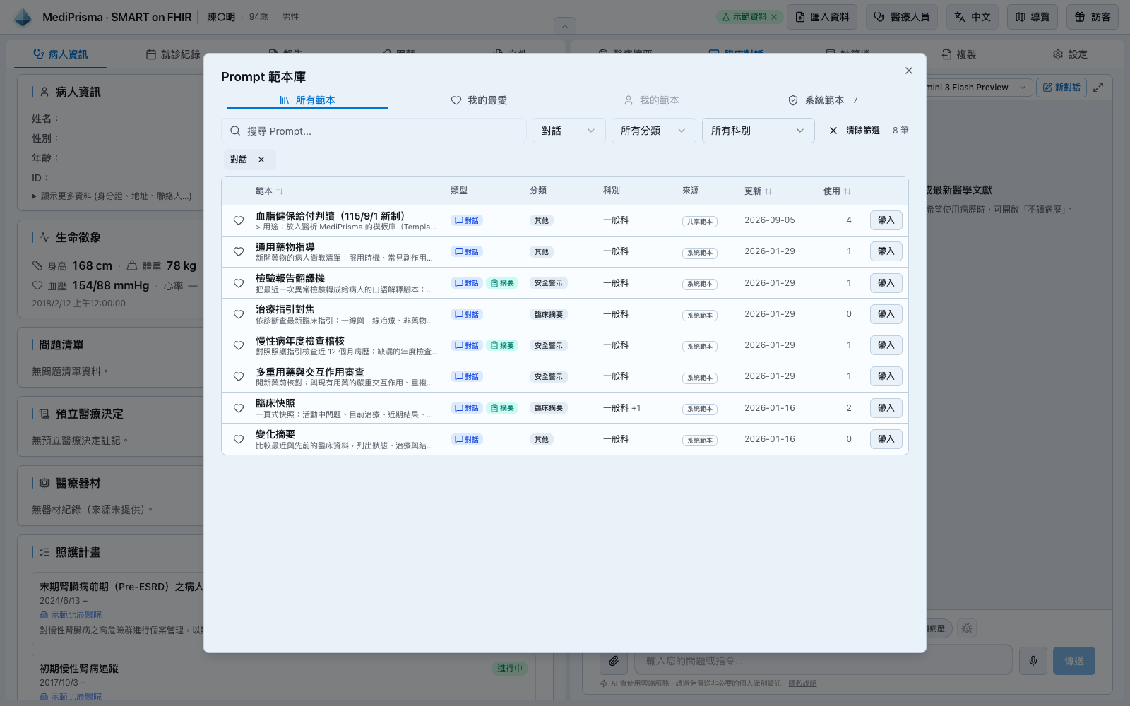Favorite the 血脂健保給付判讀 template heart
Screen dimensions: 1130x706
click(x=239, y=220)
